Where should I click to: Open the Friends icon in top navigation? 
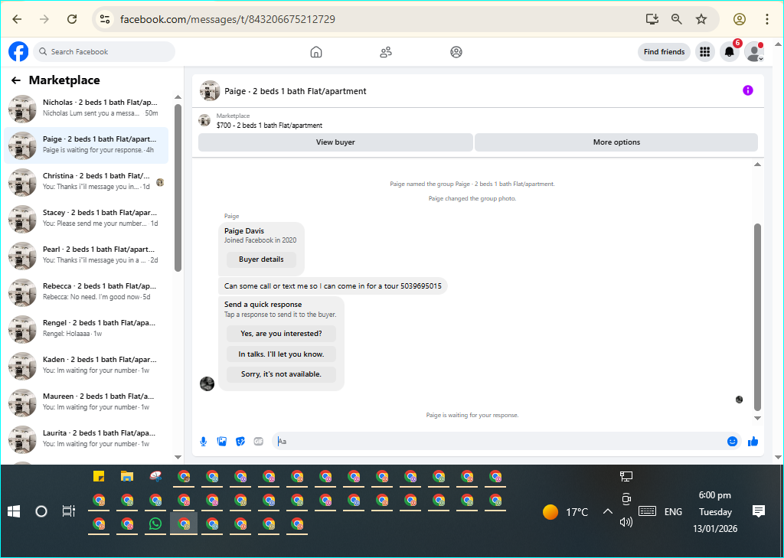coord(386,52)
